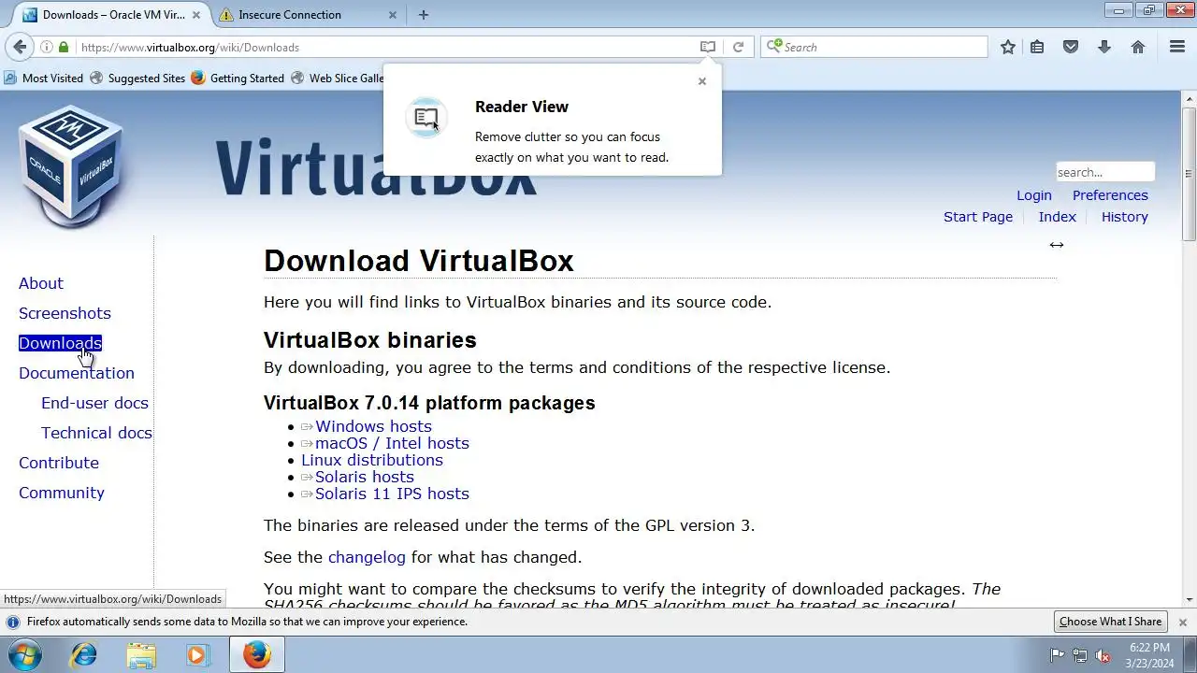The width and height of the screenshot is (1197, 673).
Task: Open the Firefox hamburger menu
Action: (x=1177, y=47)
